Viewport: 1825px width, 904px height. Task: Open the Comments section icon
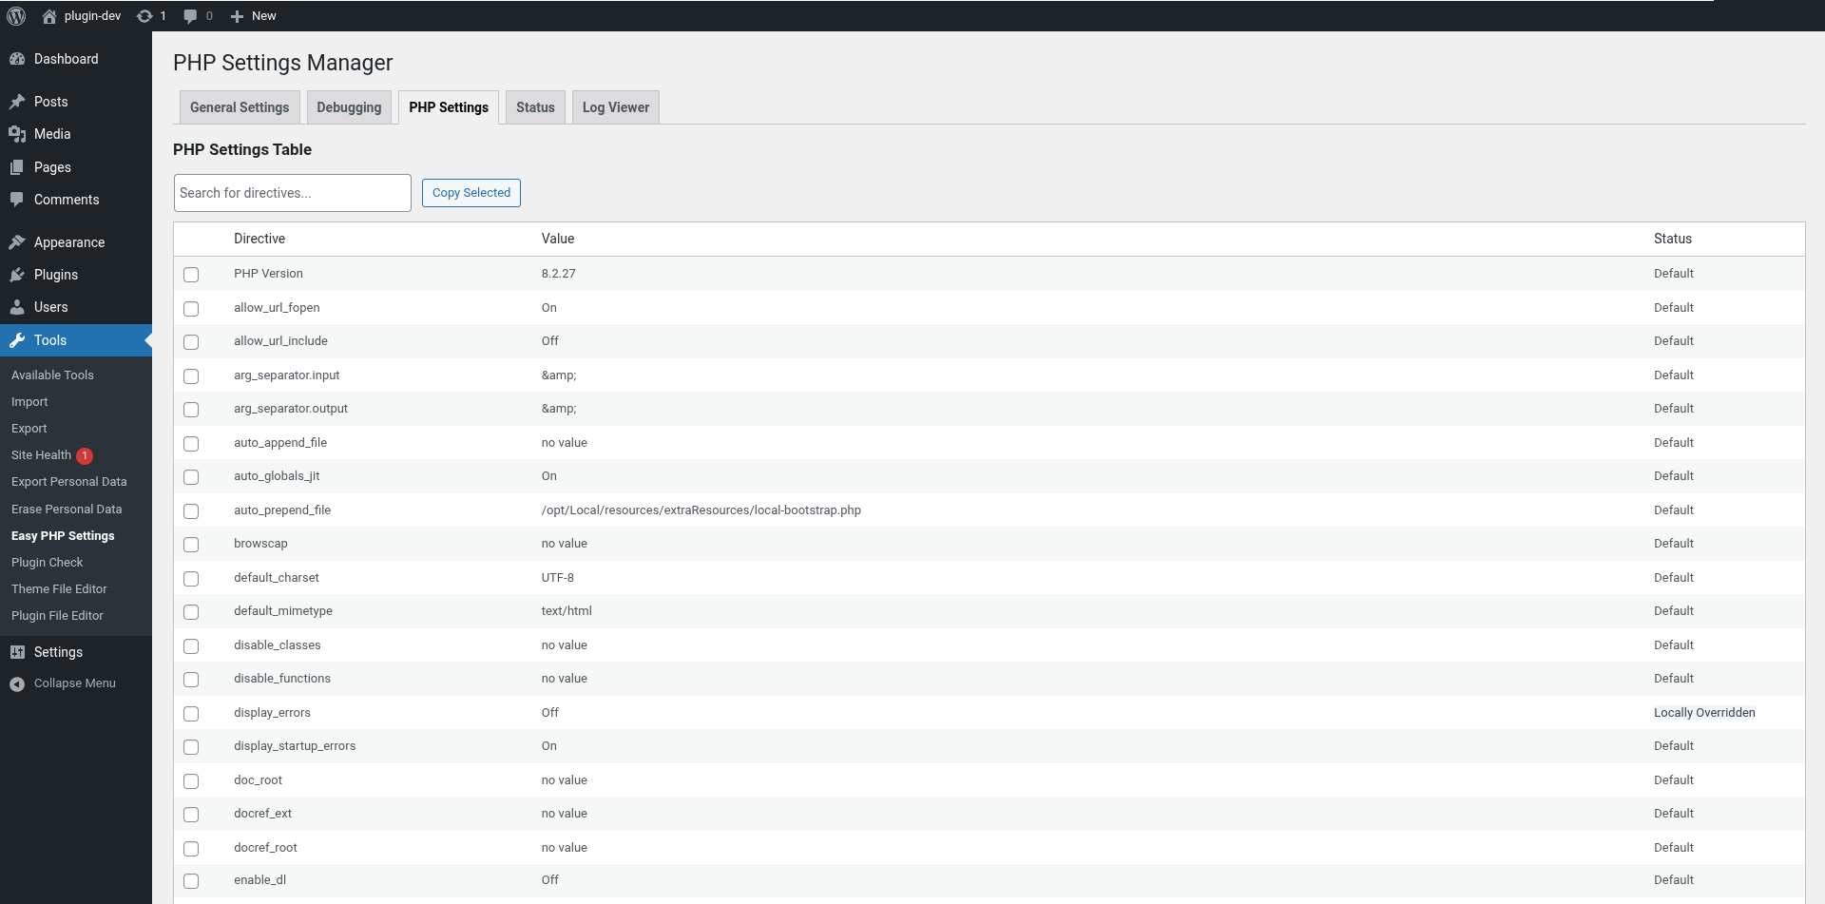[18, 200]
